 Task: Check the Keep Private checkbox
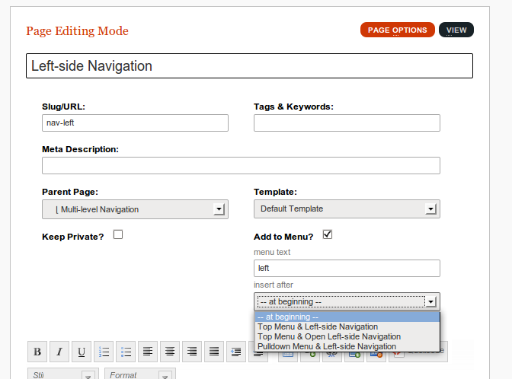tap(118, 235)
